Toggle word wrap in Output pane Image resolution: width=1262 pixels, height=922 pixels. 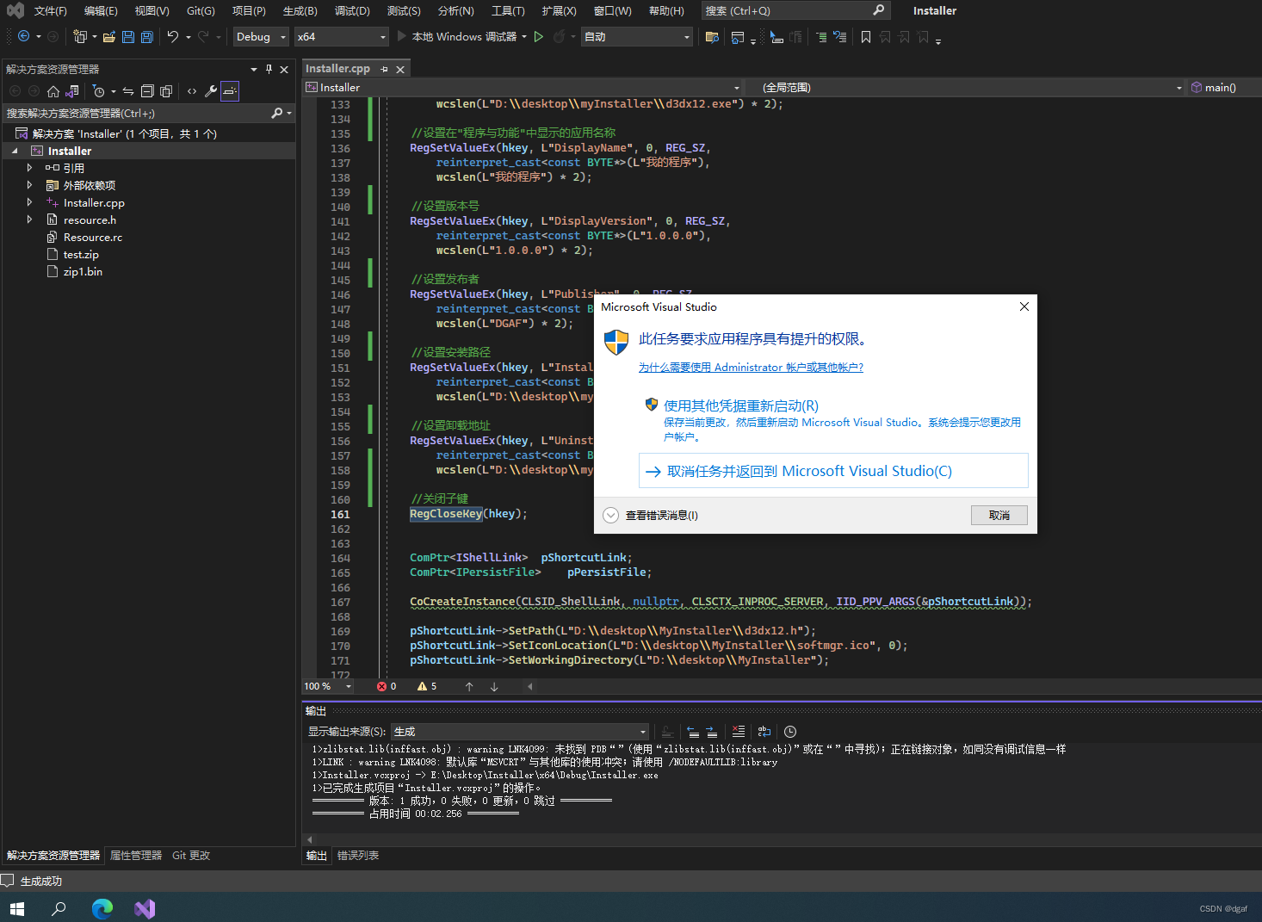tap(764, 732)
